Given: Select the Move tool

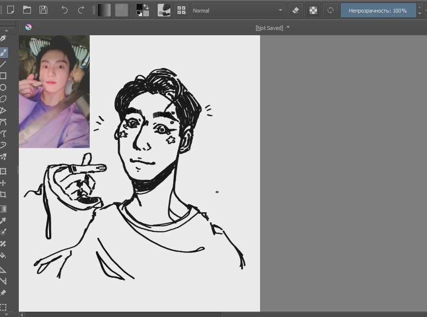Looking at the screenshot, I should pos(3,183).
